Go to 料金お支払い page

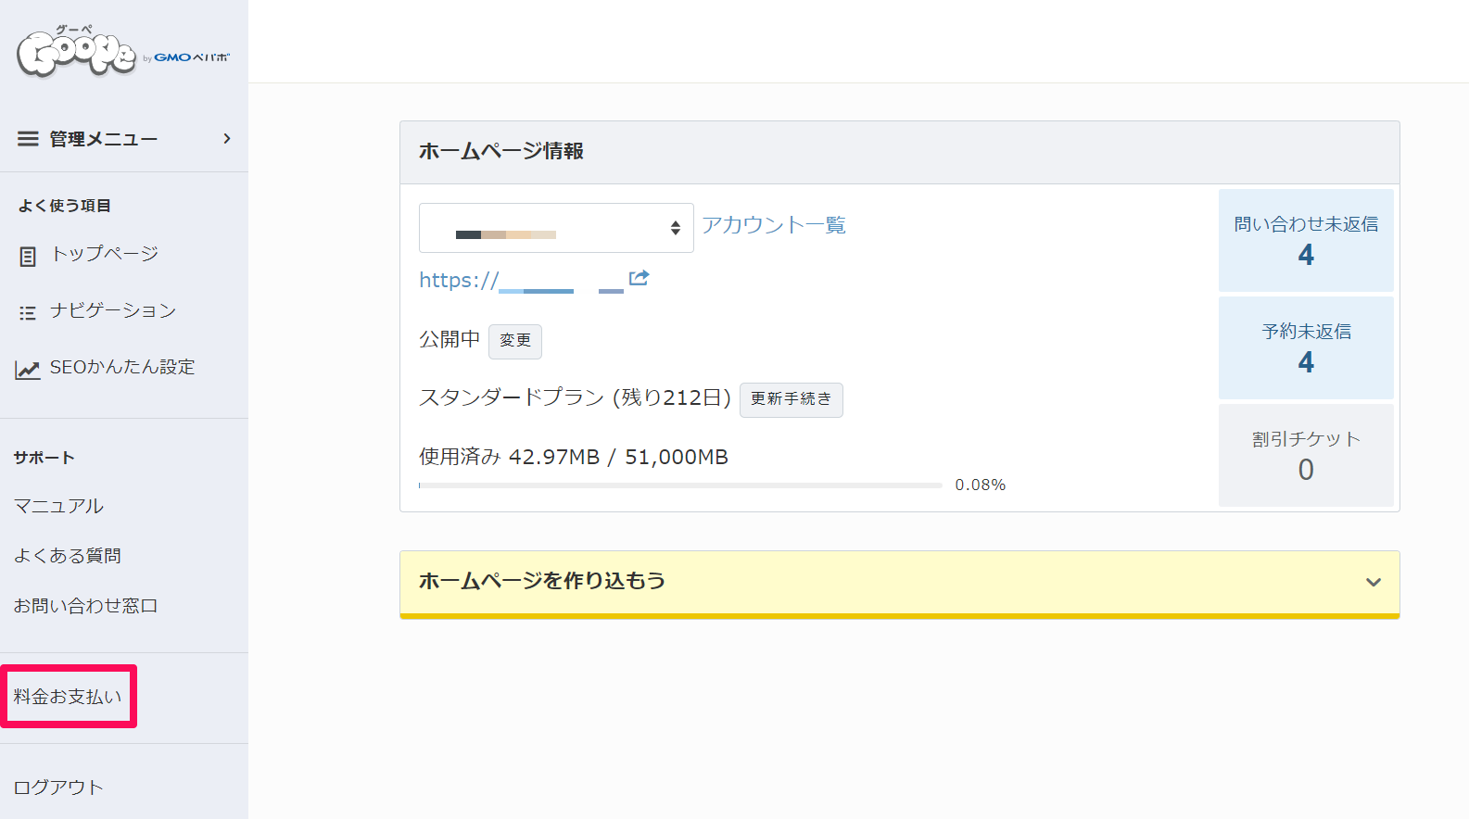(x=68, y=697)
